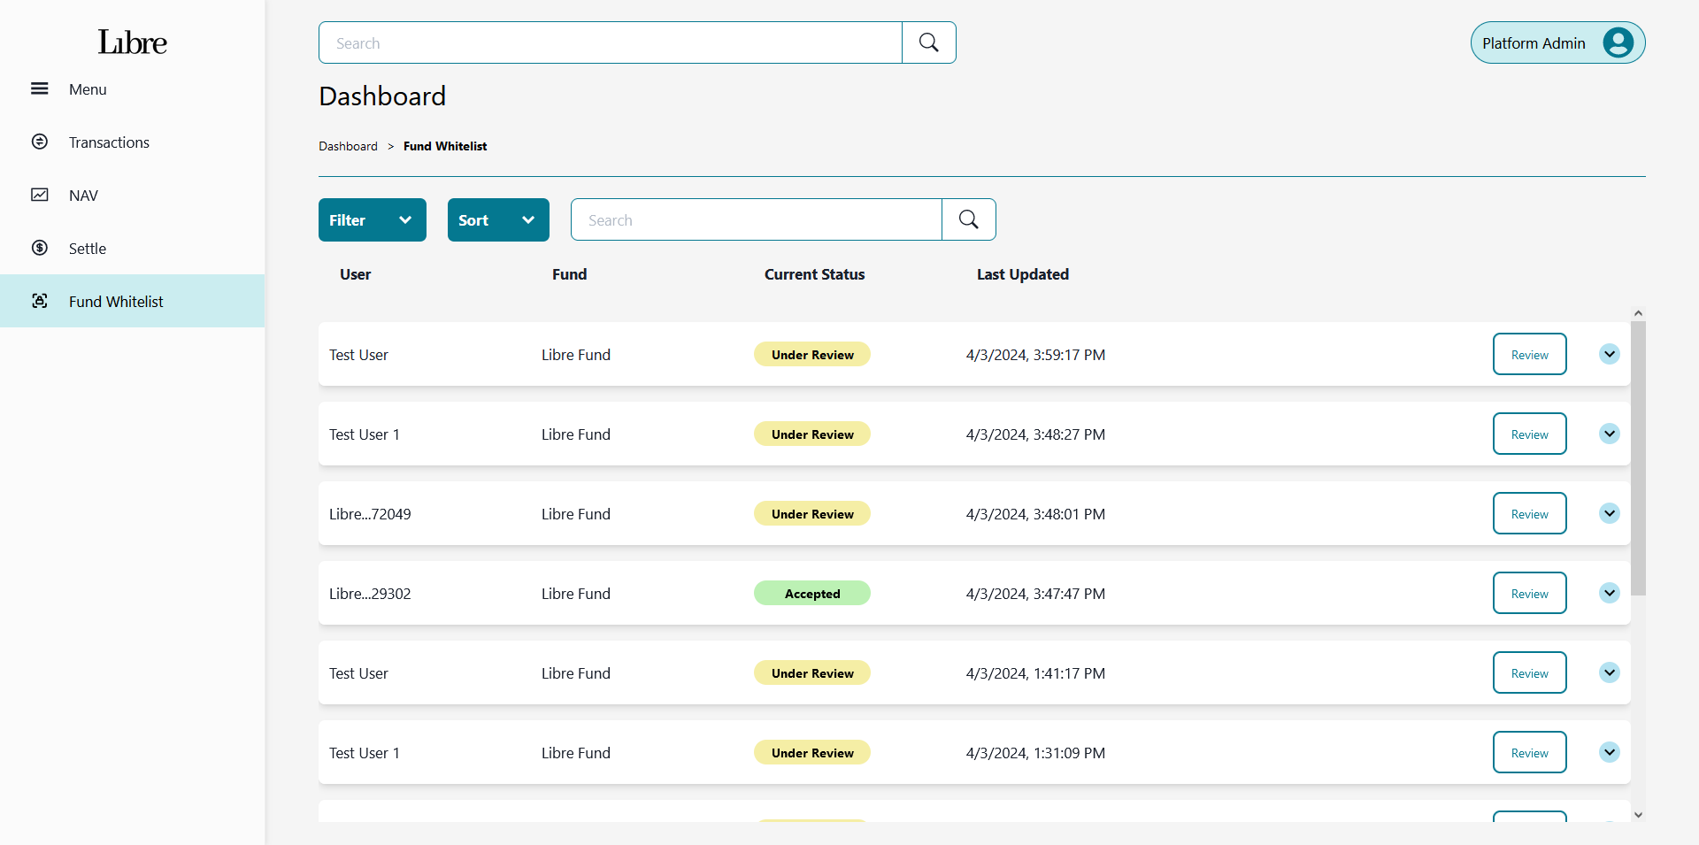This screenshot has height=845, width=1699.
Task: Click the NAV chart icon
Action: point(40,195)
